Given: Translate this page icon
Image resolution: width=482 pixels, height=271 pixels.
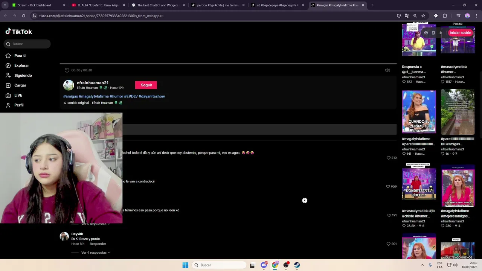Looking at the screenshot, I should [x=407, y=16].
